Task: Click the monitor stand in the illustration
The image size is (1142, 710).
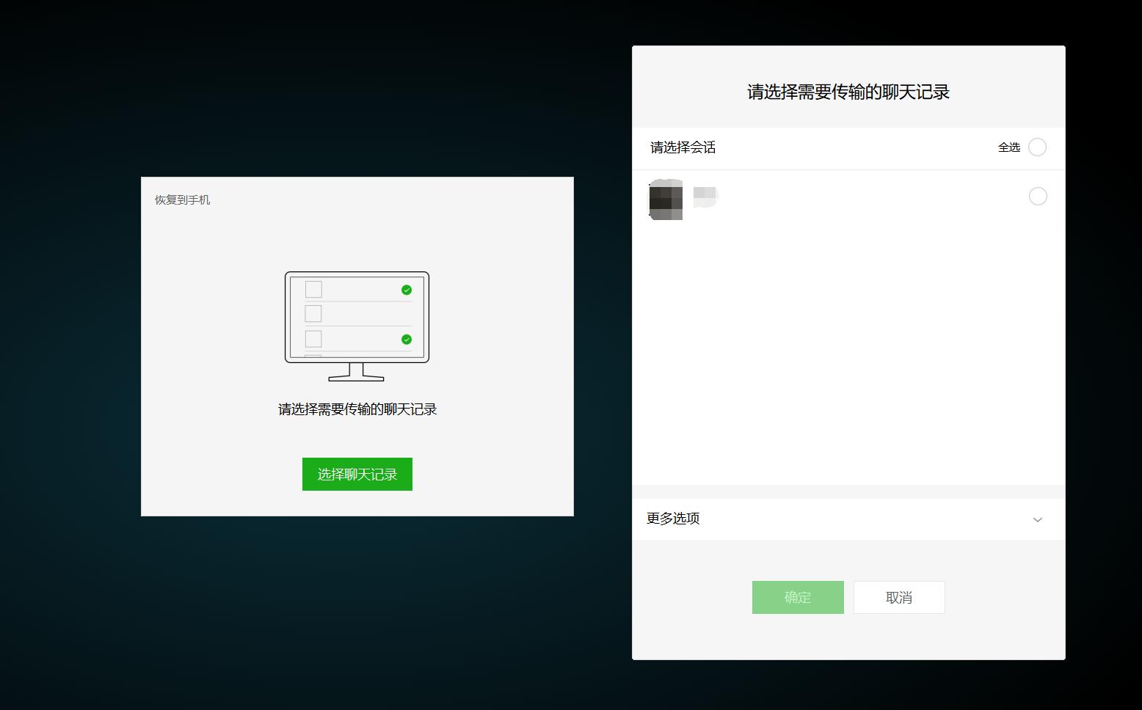Action: (x=356, y=374)
